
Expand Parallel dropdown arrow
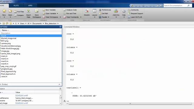109,17
